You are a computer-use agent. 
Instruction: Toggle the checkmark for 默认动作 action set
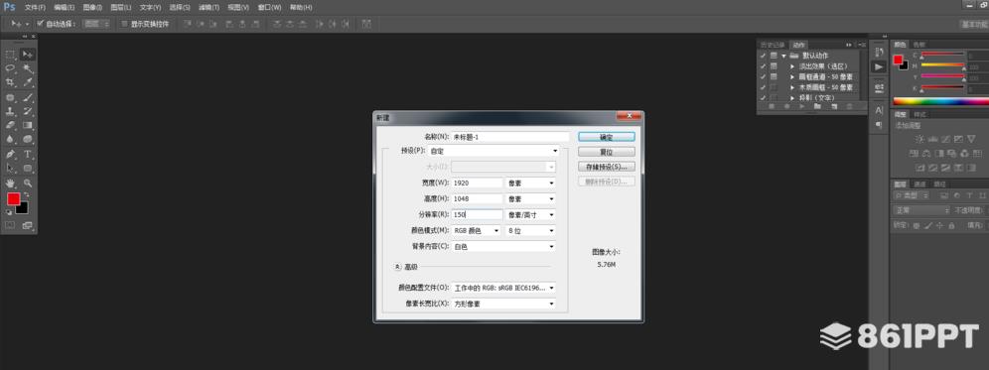(764, 56)
